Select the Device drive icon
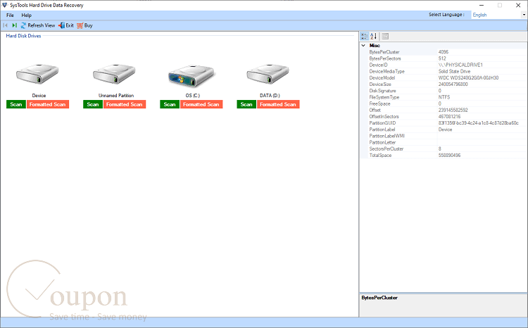528x328 pixels. [x=37, y=74]
